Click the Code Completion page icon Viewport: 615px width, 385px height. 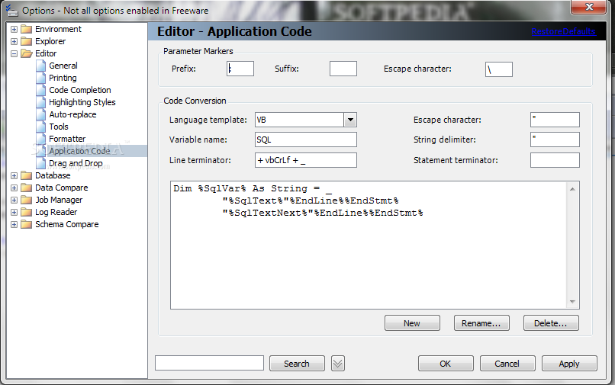40,90
